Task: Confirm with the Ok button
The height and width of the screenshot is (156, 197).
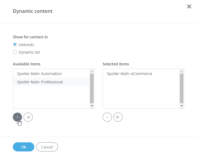Action: pyautogui.click(x=24, y=147)
